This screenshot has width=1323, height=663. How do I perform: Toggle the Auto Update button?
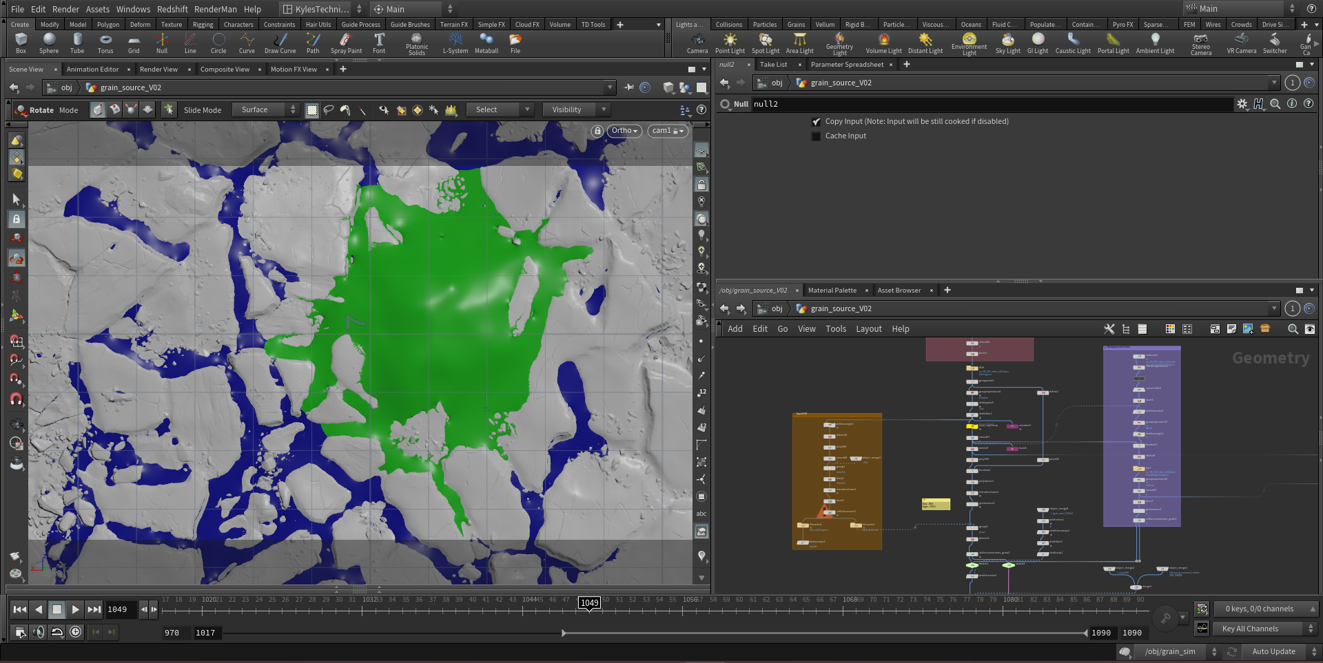click(1273, 651)
